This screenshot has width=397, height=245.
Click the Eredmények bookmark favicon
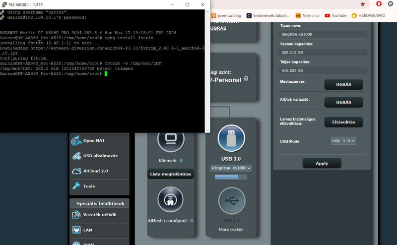pyautogui.click(x=249, y=15)
